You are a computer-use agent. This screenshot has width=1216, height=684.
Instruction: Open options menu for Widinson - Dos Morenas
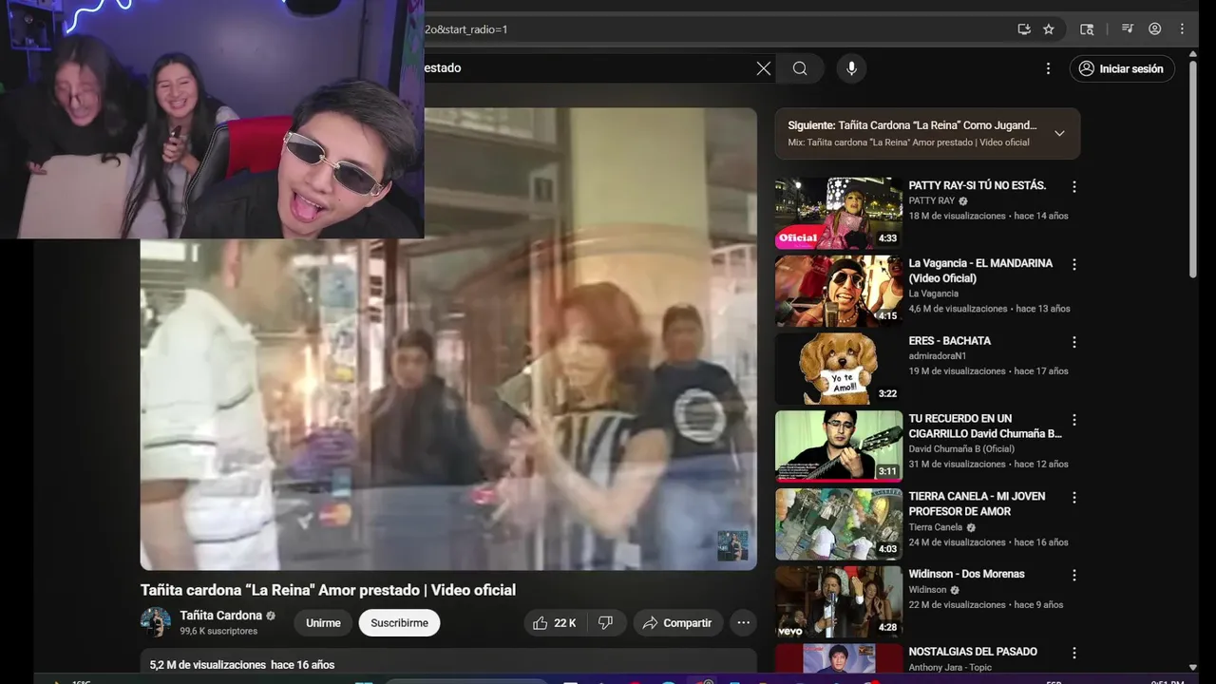[1074, 576]
